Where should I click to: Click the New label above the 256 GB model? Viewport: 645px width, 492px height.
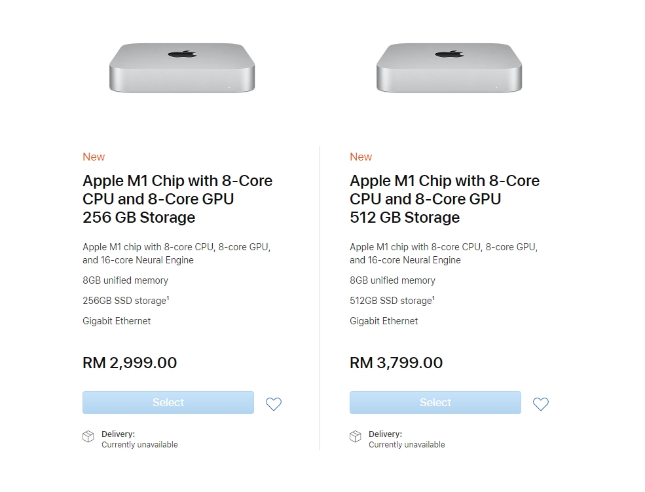[x=94, y=157]
